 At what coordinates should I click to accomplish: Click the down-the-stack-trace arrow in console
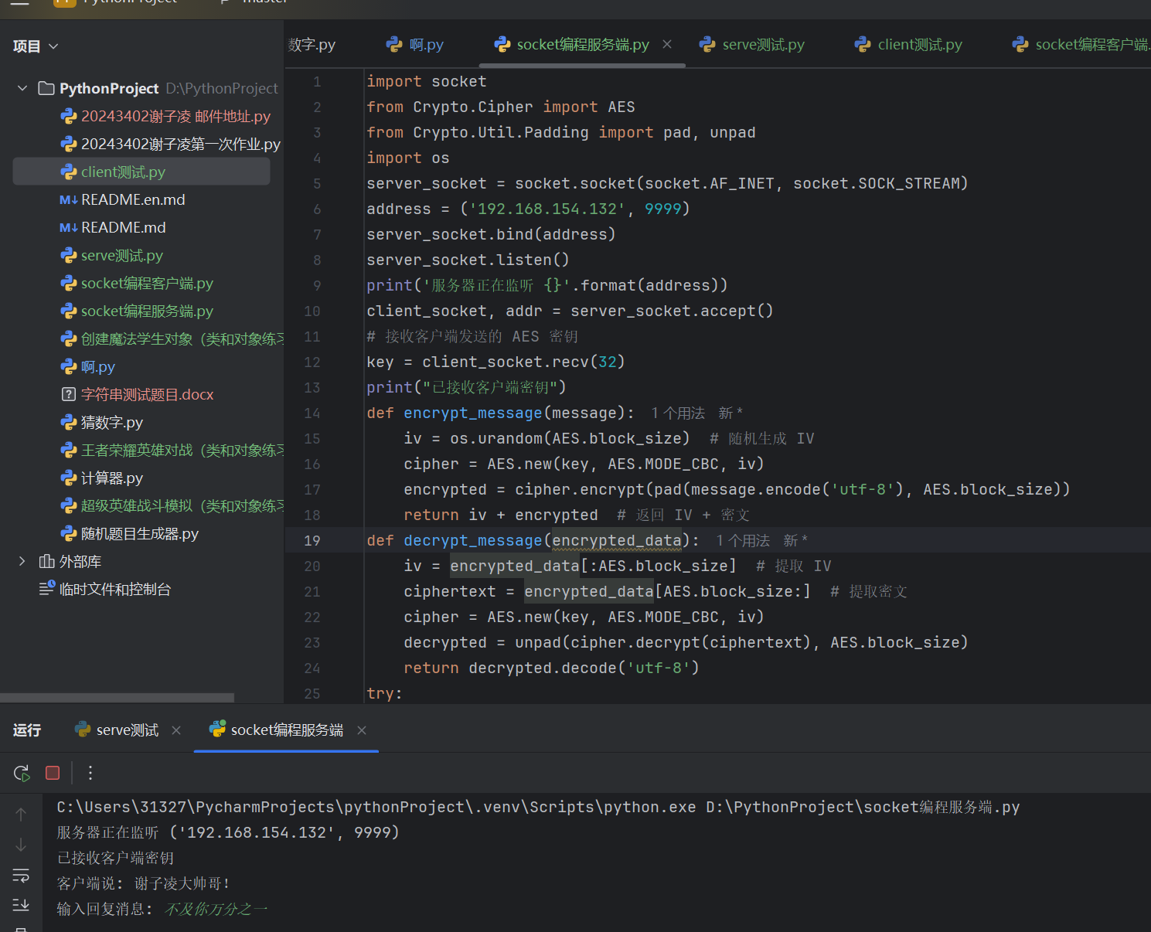(21, 845)
